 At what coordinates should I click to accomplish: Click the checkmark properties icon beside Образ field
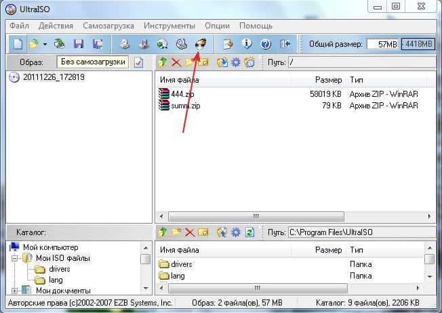138,62
